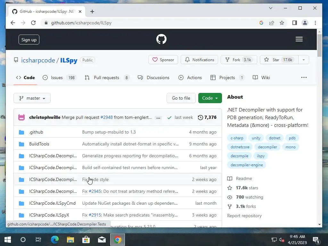
Task: Switch to the Issues tab
Action: click(60, 78)
